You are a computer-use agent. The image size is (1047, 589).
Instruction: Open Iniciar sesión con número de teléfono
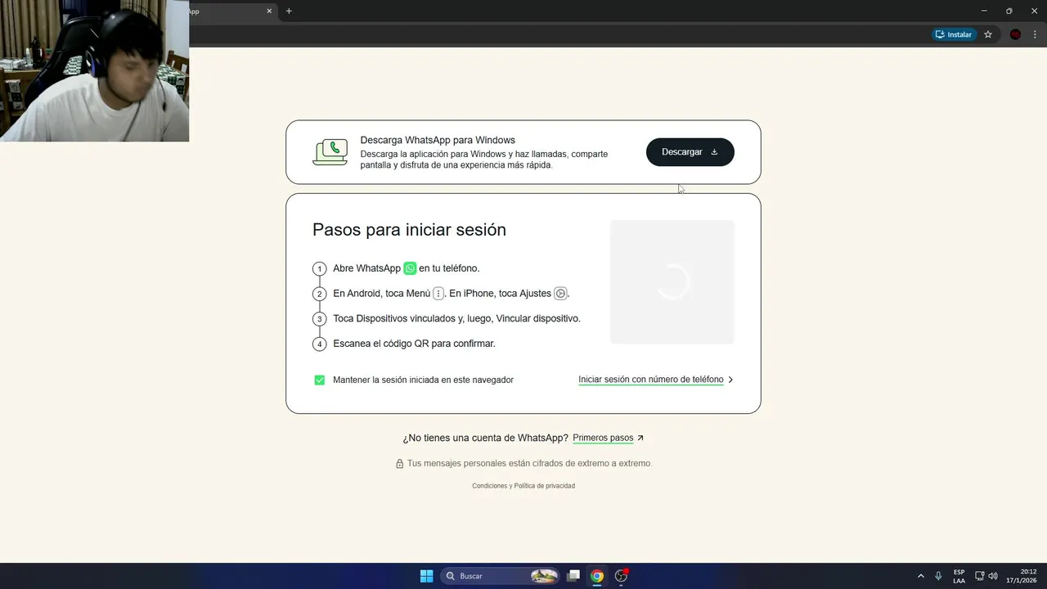coord(651,380)
